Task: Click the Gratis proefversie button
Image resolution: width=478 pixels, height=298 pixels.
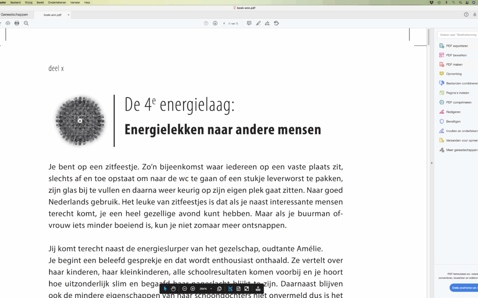Action: [x=464, y=288]
